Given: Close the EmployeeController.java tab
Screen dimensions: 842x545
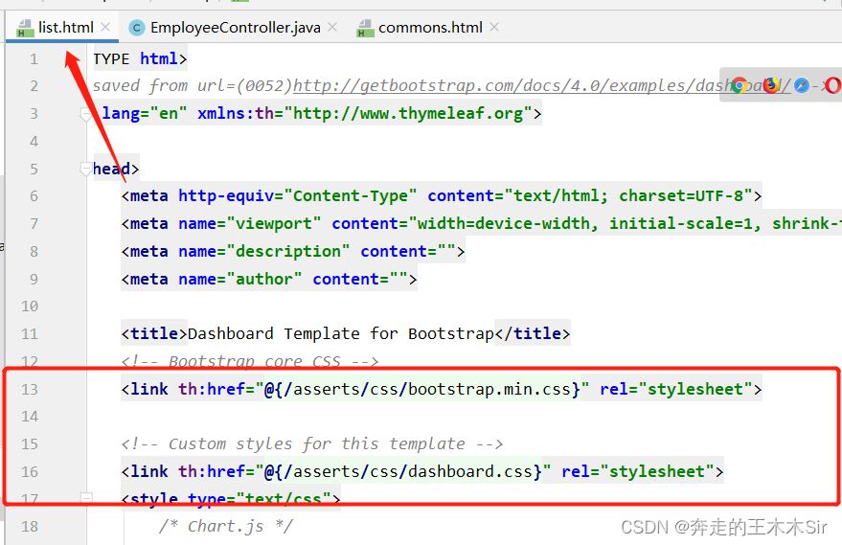Looking at the screenshot, I should pyautogui.click(x=332, y=28).
